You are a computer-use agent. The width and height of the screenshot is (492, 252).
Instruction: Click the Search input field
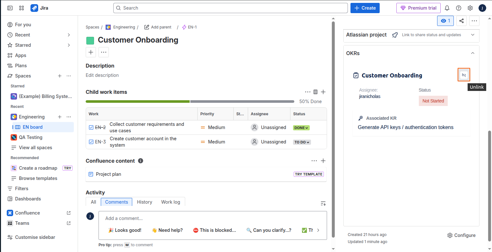(x=230, y=8)
